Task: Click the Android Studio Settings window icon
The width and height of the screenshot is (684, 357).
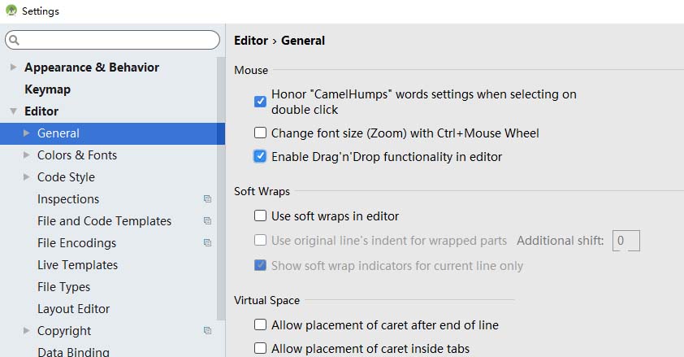Action: (x=11, y=11)
